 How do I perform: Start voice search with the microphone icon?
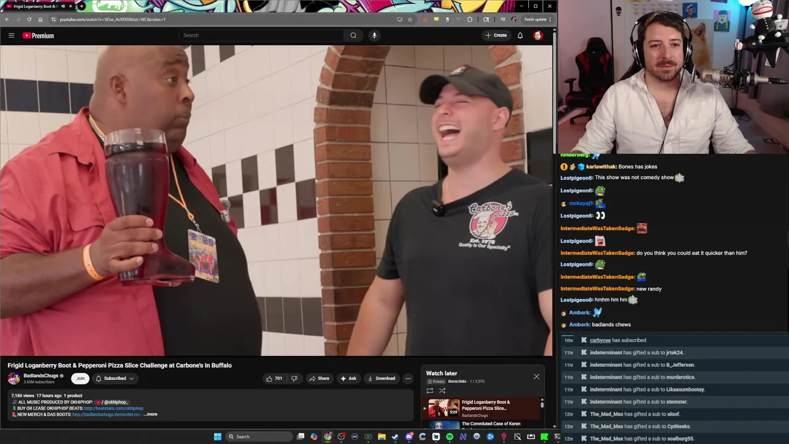coord(374,35)
